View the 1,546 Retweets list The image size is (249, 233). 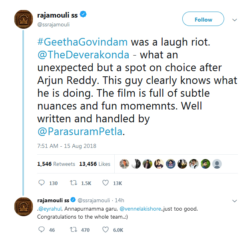56,164
